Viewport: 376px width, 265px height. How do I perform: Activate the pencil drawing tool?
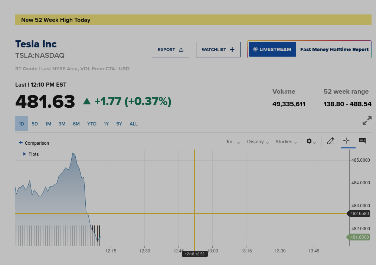[330, 141]
